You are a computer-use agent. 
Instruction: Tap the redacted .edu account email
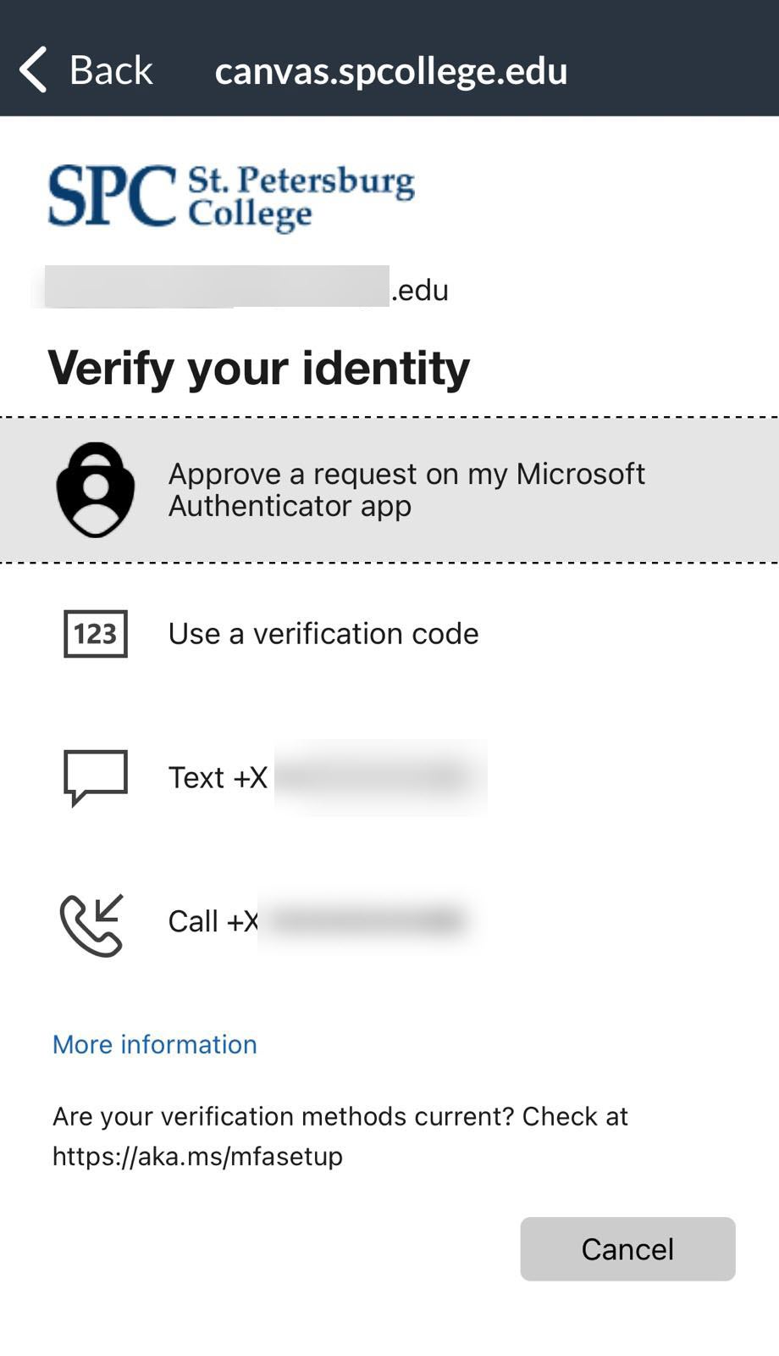247,288
